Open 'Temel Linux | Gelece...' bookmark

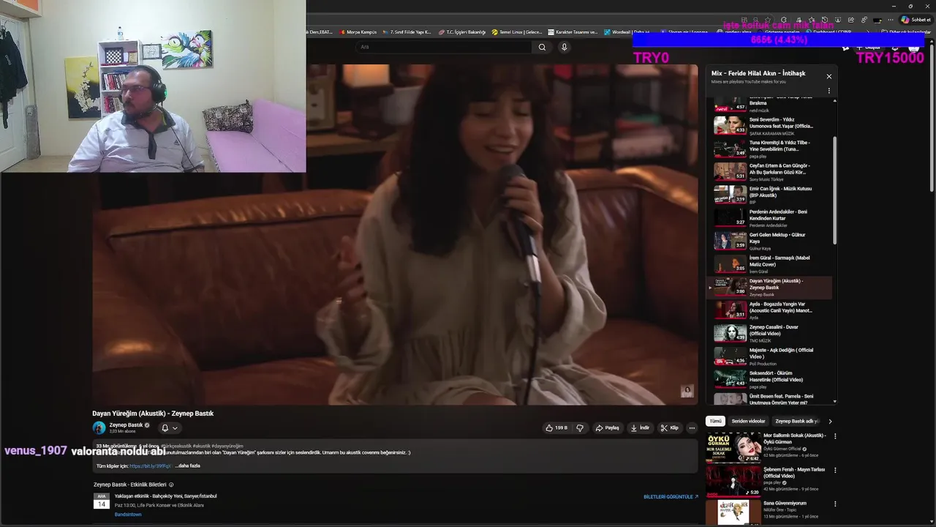pyautogui.click(x=517, y=32)
